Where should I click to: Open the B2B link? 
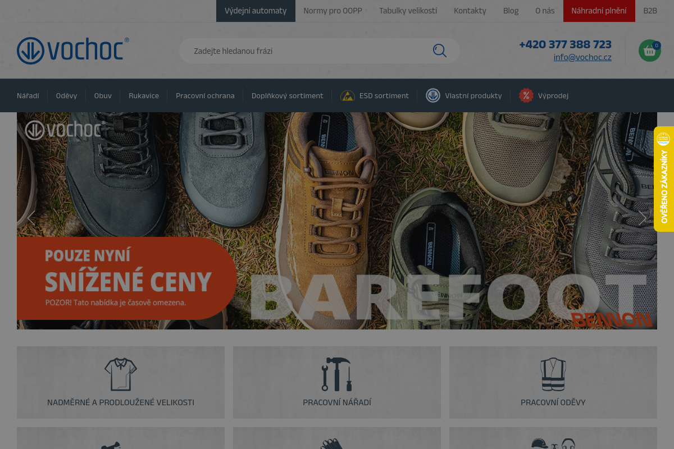click(x=650, y=11)
